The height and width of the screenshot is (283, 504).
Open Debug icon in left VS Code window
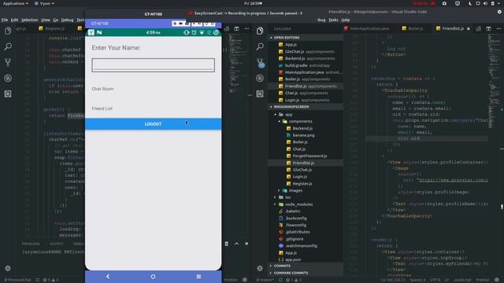pyautogui.click(x=8, y=78)
